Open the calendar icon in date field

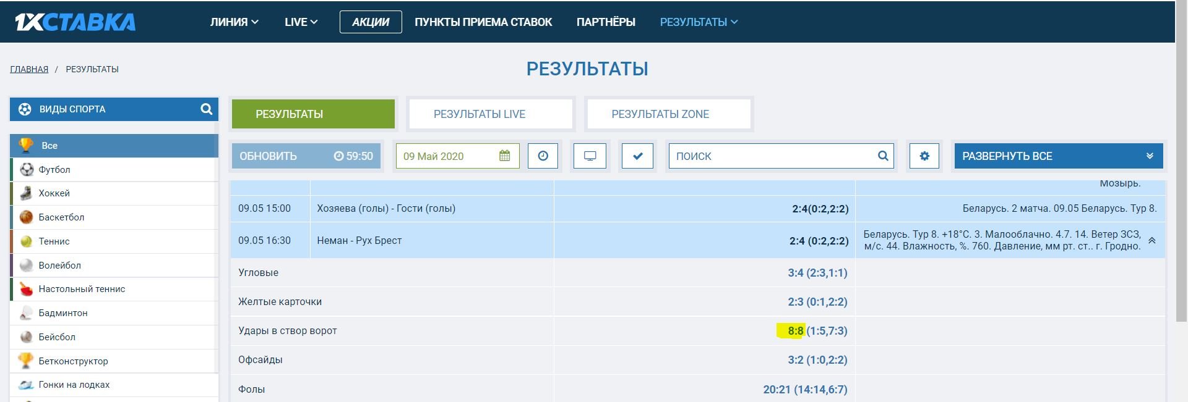[x=504, y=156]
